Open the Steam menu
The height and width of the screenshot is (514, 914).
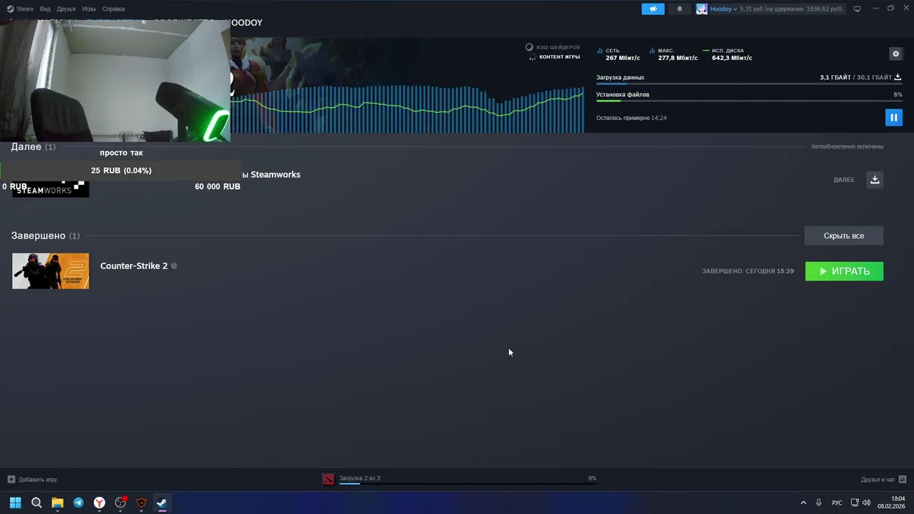20,9
